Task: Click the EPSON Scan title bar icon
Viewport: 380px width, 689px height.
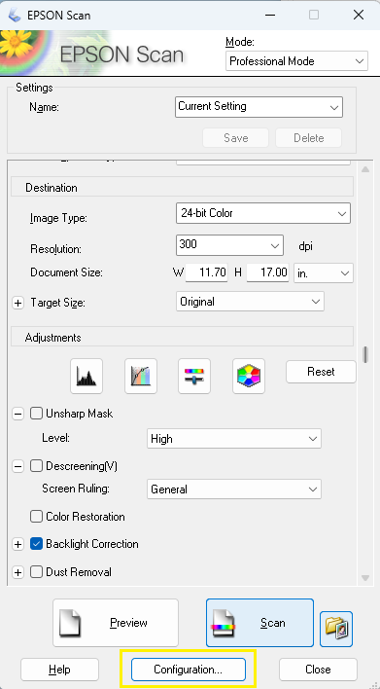Action: tap(14, 15)
